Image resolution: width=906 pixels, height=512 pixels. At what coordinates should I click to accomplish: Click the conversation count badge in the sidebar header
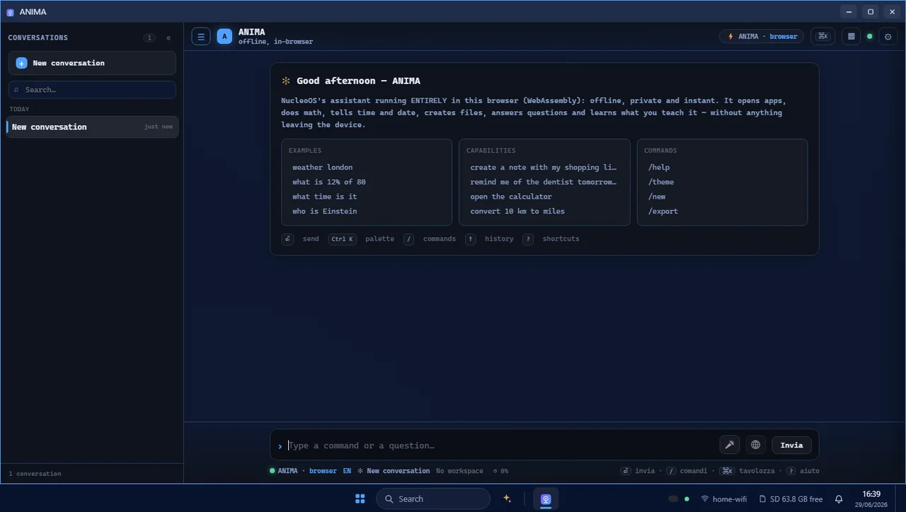pos(149,37)
